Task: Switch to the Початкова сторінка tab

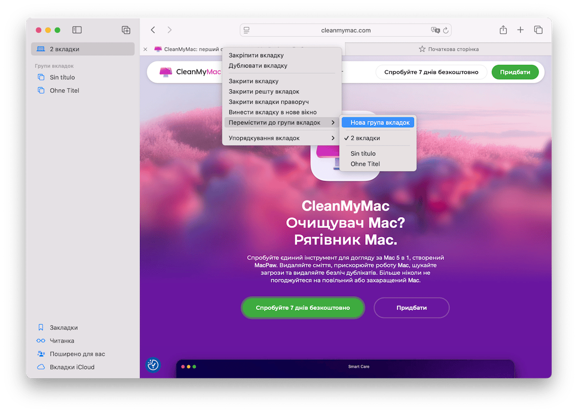Action: [x=448, y=49]
